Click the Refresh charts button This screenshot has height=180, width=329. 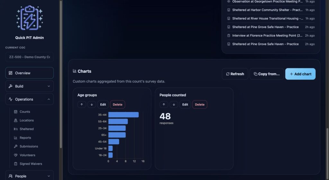(235, 74)
